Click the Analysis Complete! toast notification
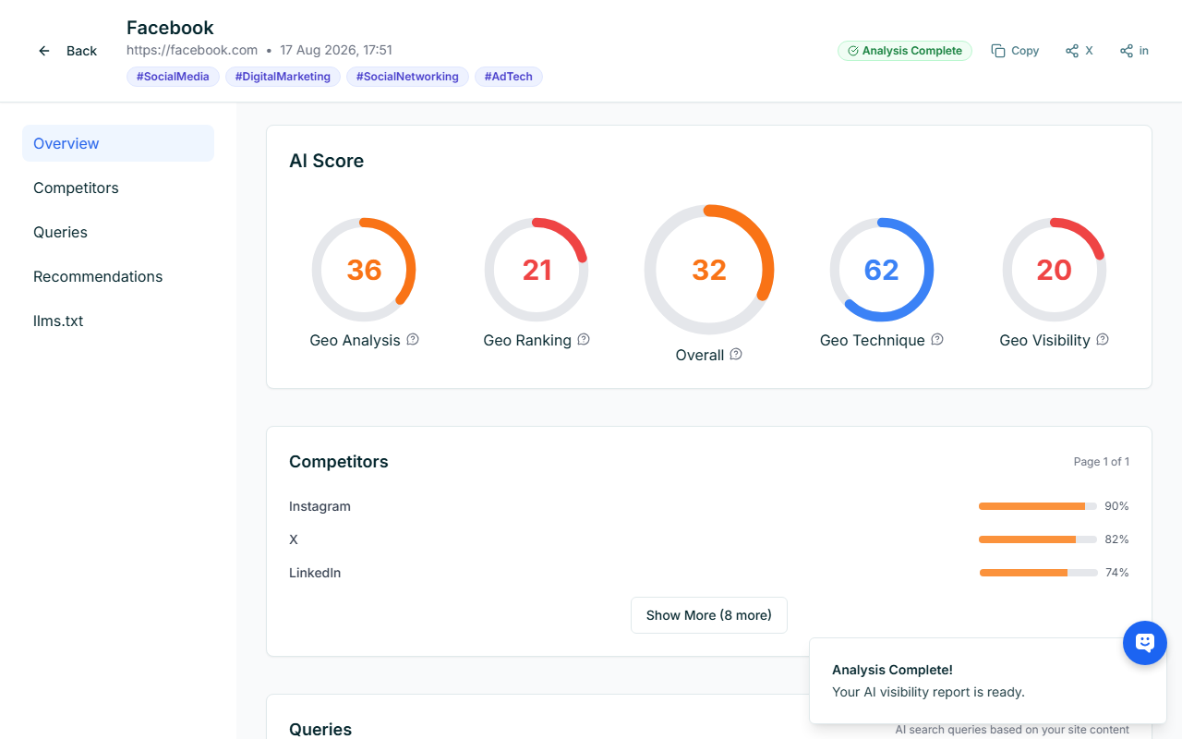The image size is (1182, 739). click(987, 681)
